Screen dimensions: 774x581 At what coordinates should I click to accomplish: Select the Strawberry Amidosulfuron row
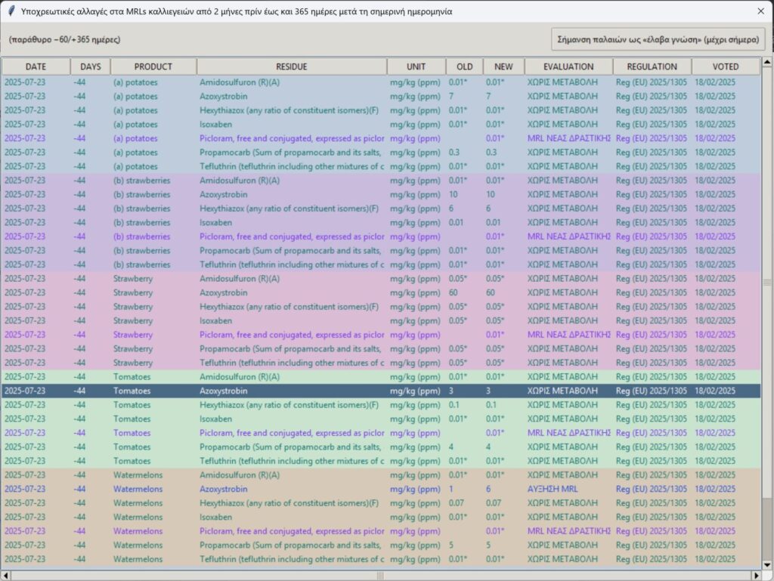click(381, 279)
